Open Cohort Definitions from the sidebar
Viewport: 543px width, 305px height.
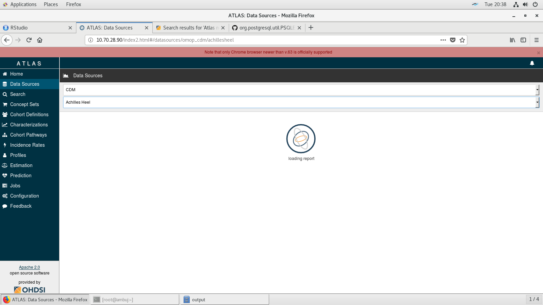[x=29, y=115]
